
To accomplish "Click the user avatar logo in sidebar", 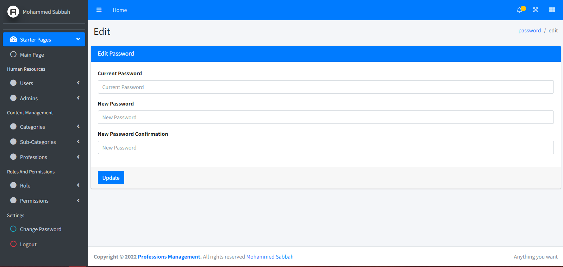I will [13, 12].
